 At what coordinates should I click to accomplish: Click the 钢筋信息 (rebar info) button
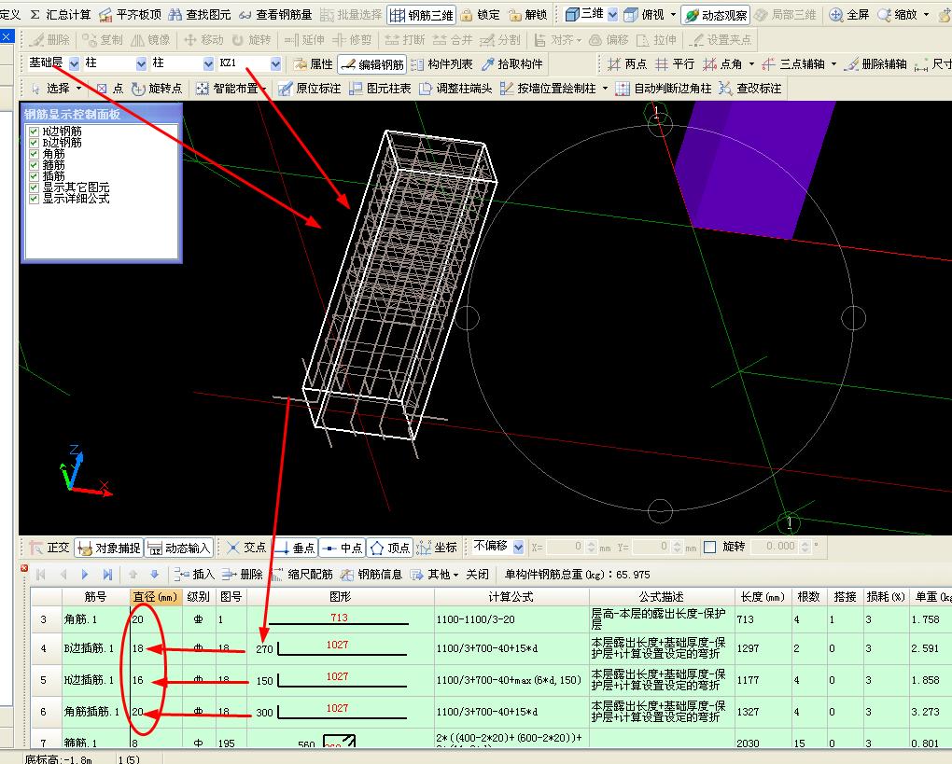click(x=371, y=575)
